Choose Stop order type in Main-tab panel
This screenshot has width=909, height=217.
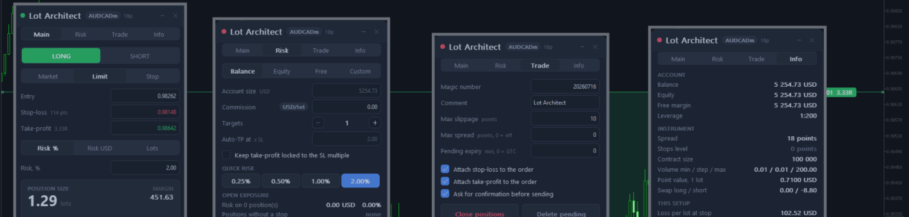coord(152,77)
